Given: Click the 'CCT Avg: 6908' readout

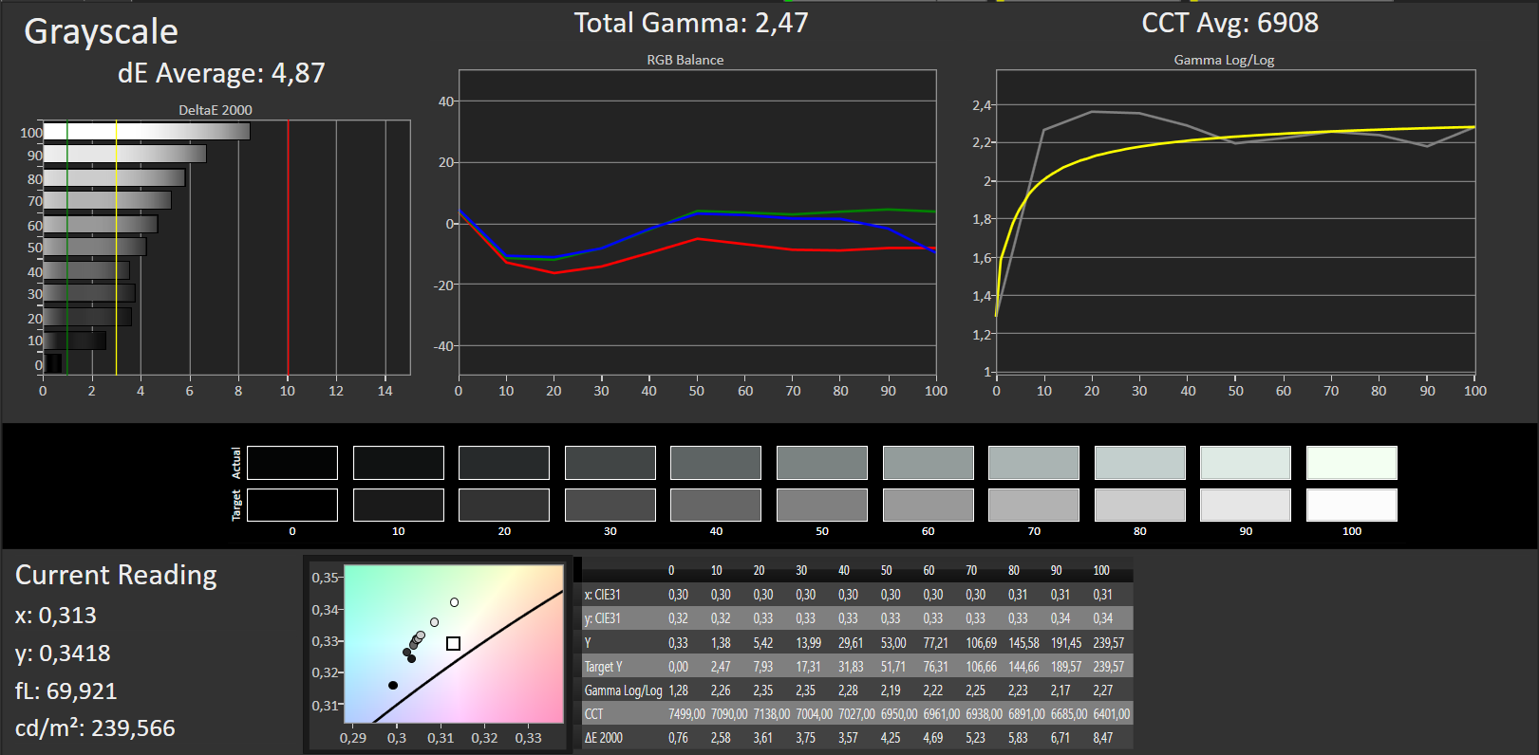Looking at the screenshot, I should (1229, 23).
